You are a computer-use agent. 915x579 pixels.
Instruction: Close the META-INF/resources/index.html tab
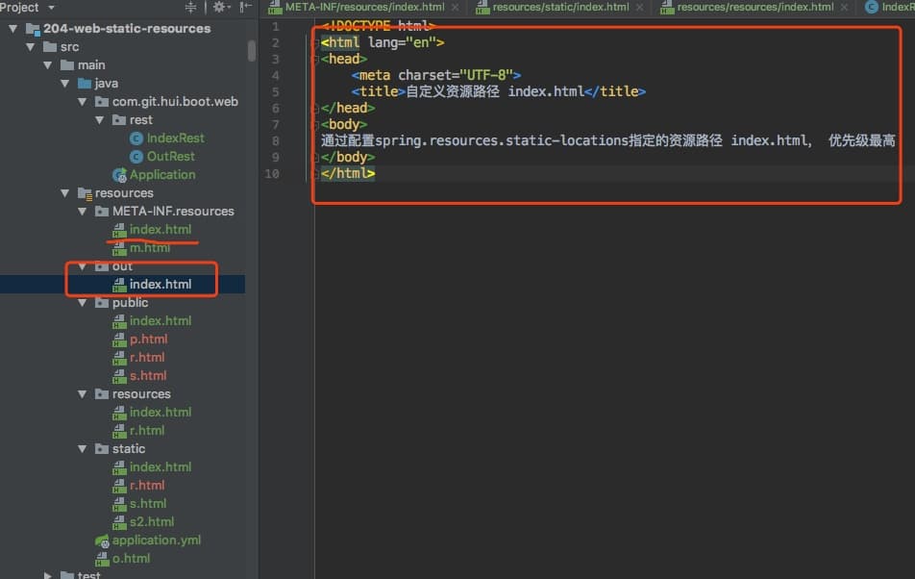point(455,8)
